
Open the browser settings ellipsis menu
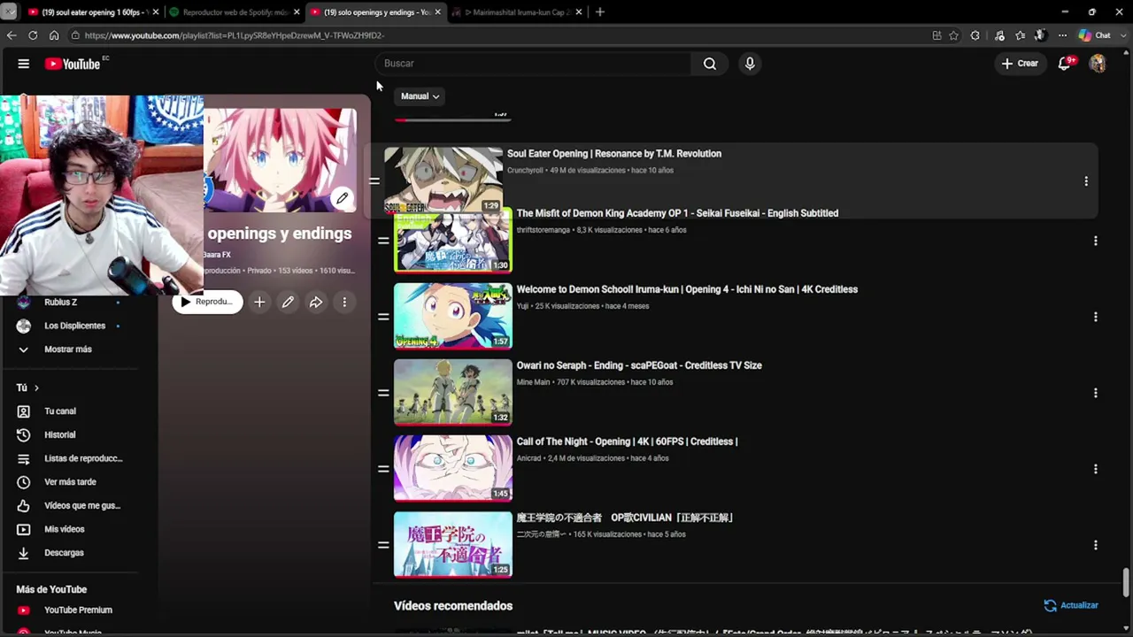click(1062, 35)
